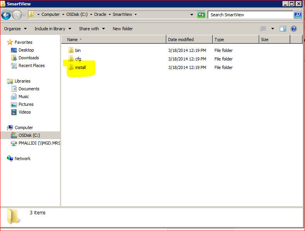305x231 pixels.
Task: Select OSDisk (C:) in the address breadcrumb
Action: coord(77,14)
